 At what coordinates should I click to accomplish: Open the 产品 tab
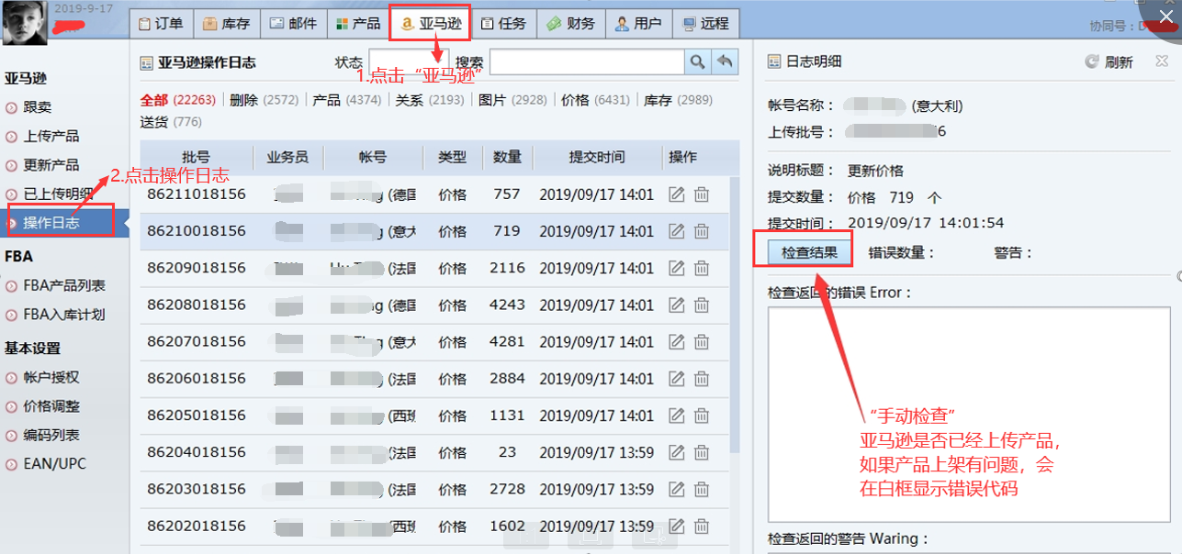[x=357, y=24]
